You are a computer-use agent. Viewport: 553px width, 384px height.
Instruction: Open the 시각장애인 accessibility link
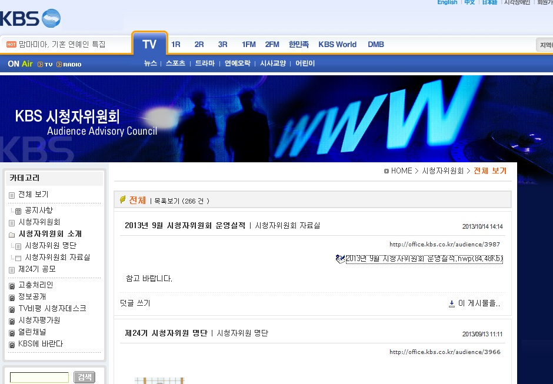click(517, 2)
